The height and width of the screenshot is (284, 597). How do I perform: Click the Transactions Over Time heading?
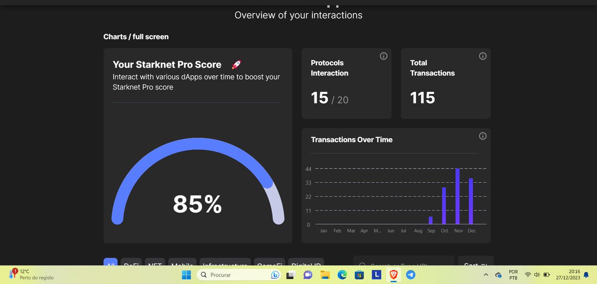pyautogui.click(x=352, y=140)
